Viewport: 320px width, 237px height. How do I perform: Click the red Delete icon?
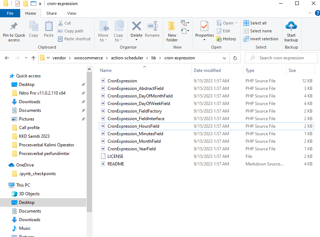[136, 27]
